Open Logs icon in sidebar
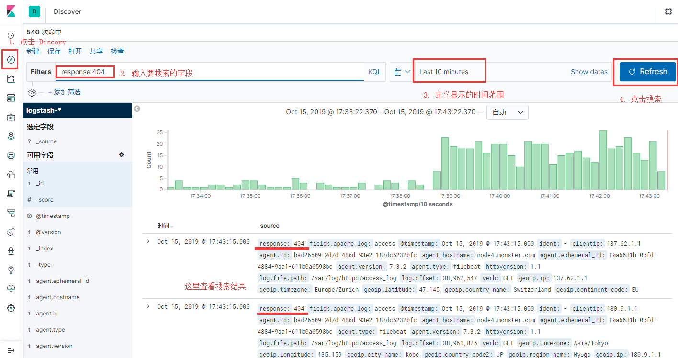Image resolution: width=678 pixels, height=358 pixels. coord(11,194)
